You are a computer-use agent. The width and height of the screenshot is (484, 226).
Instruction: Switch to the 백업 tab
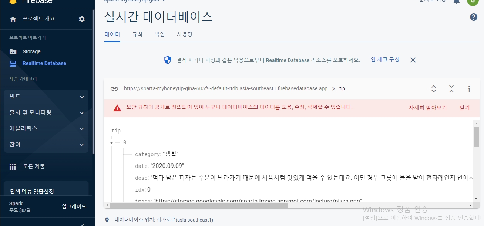point(159,34)
